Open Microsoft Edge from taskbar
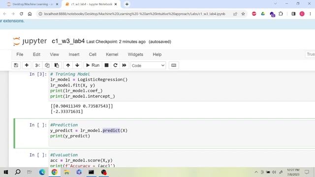Image resolution: width=315 pixels, height=177 pixels. click(x=42, y=172)
